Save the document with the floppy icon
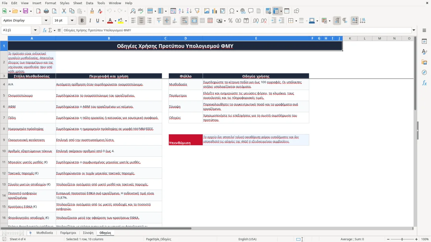The width and height of the screenshot is (431, 242). point(26,11)
